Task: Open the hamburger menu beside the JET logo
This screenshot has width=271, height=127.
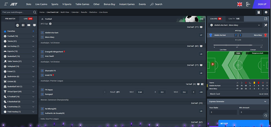Action: 6,4
